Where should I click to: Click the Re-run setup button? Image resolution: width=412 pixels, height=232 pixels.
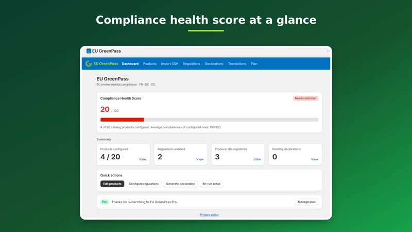(x=212, y=184)
